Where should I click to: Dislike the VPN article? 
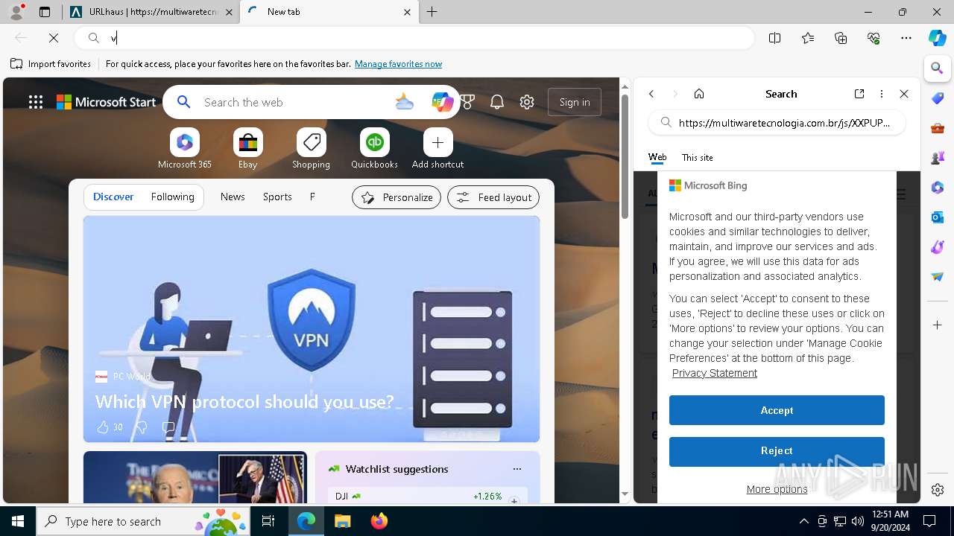point(141,427)
